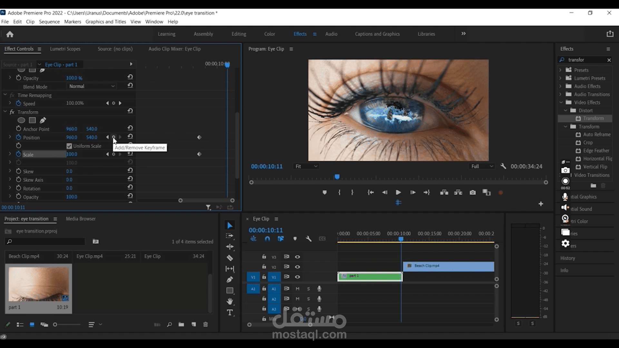Open Program monitor button editor plus
The height and width of the screenshot is (348, 619).
click(x=541, y=204)
